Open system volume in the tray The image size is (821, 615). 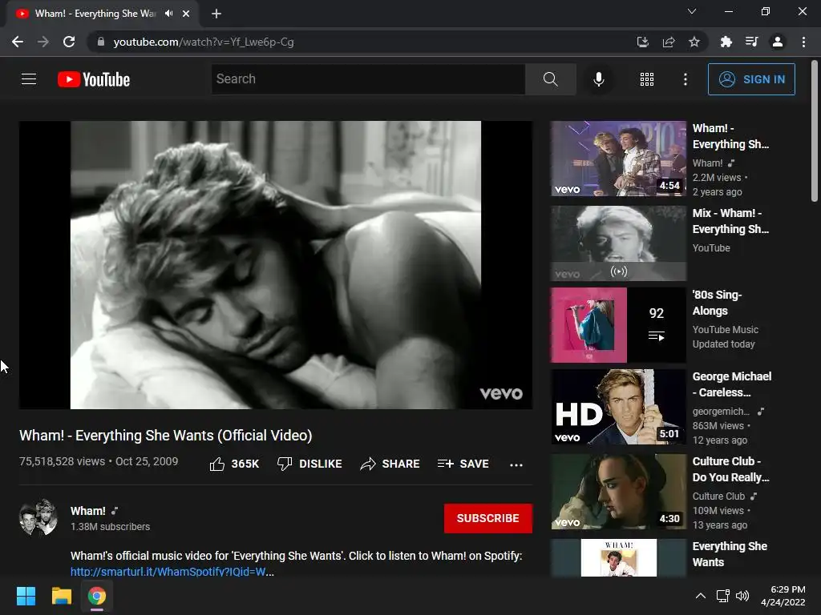[x=742, y=596]
